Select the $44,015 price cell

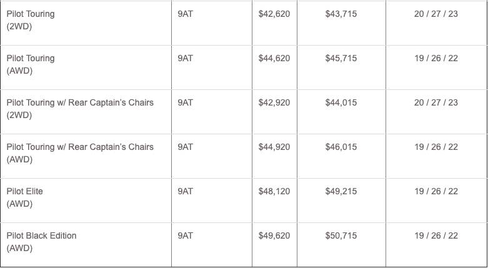(341, 102)
